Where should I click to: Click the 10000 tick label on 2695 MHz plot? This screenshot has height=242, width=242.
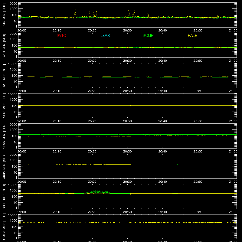[x=13, y=125]
